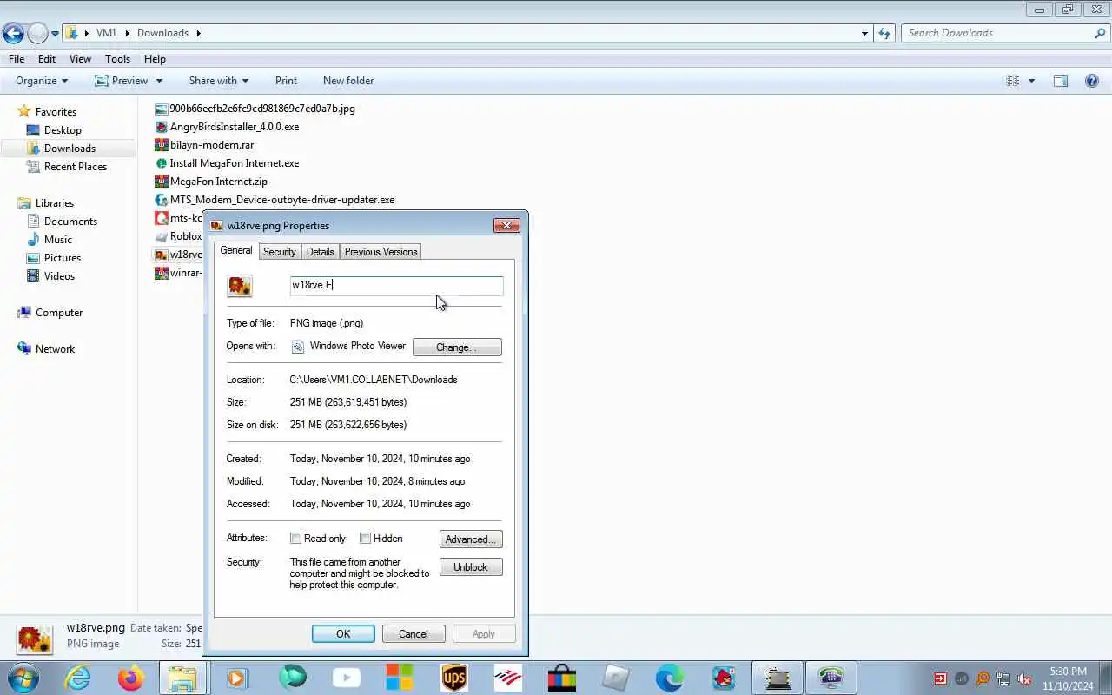Open the UPS app in the taskbar

(x=454, y=678)
